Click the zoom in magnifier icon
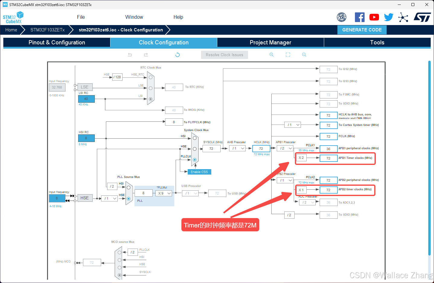Screen dimensions: 434x283 [x=272, y=55]
